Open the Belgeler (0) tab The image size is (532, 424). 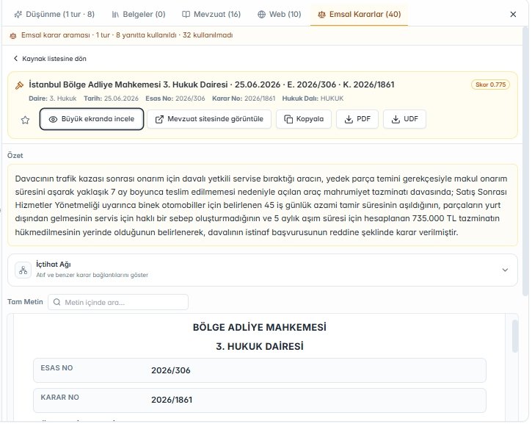click(139, 14)
